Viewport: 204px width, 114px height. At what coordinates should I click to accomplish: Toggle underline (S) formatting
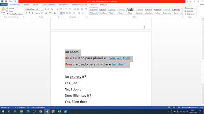pos(32,13)
